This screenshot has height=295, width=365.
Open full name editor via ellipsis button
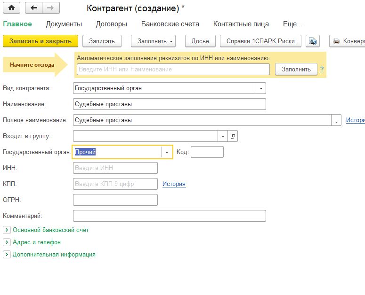(x=336, y=120)
